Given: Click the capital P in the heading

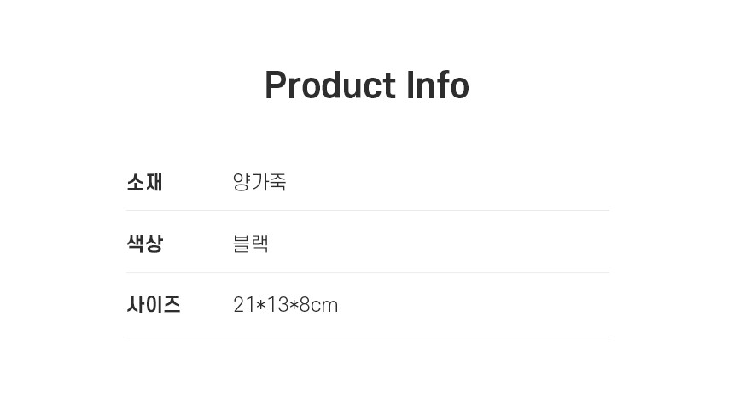Looking at the screenshot, I should pos(275,85).
